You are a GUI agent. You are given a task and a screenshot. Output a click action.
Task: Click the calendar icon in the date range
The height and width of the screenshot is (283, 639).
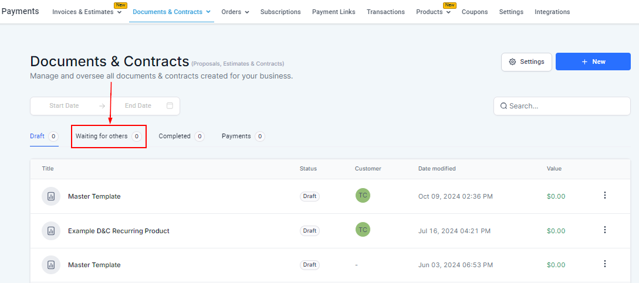pyautogui.click(x=170, y=106)
